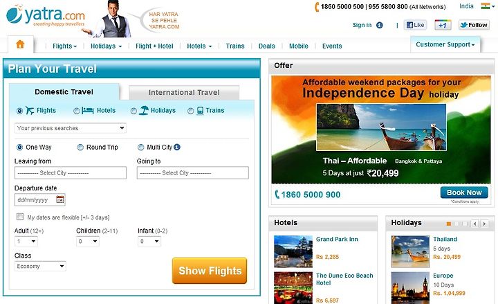The width and height of the screenshot is (498, 304).
Task: Open the Class Economy dropdown
Action: (x=40, y=266)
